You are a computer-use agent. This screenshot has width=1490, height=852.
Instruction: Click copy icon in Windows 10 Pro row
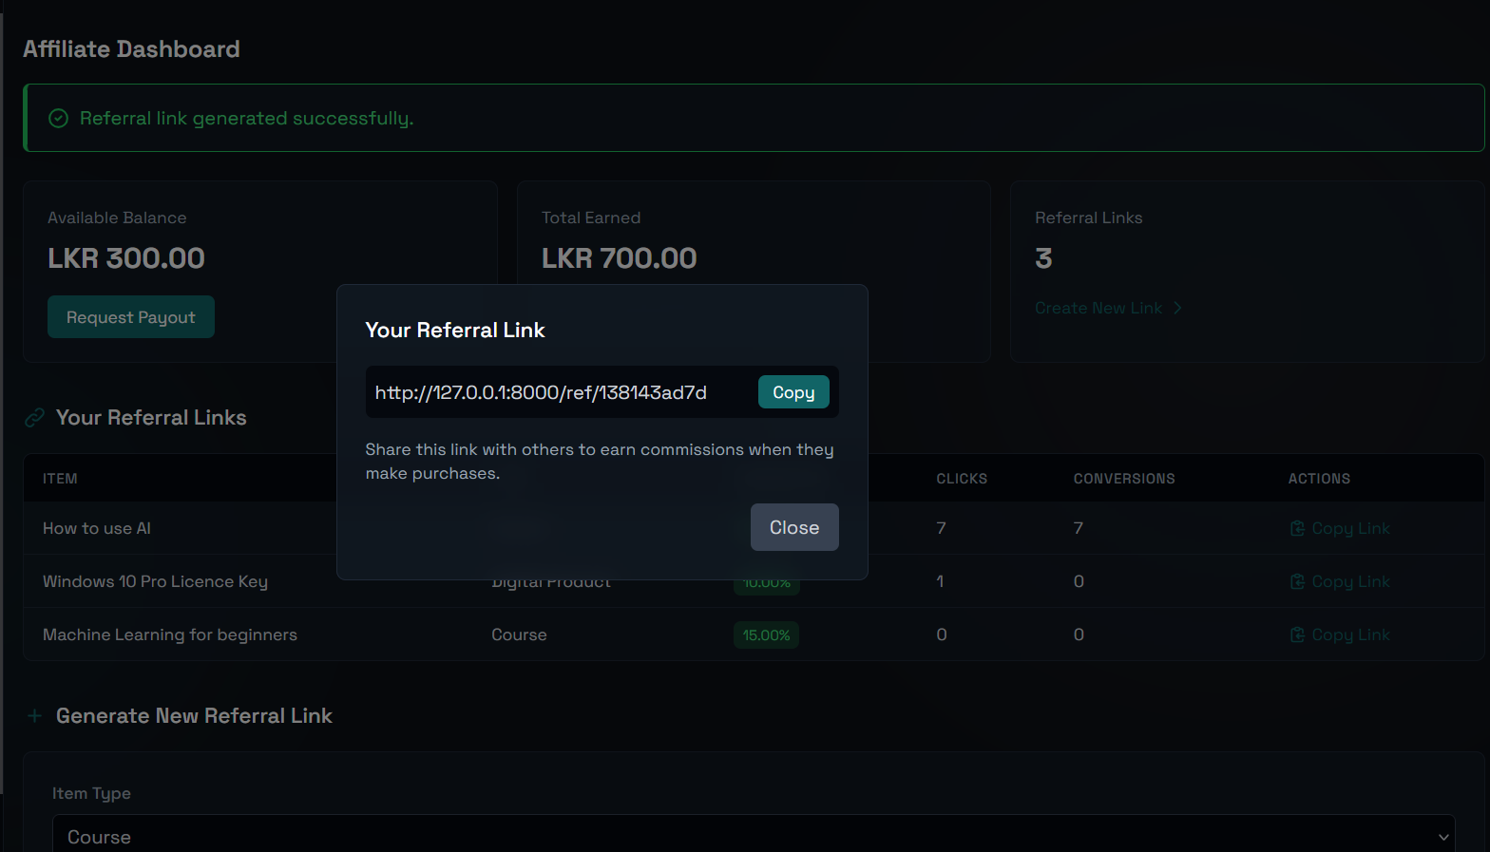pos(1297,581)
